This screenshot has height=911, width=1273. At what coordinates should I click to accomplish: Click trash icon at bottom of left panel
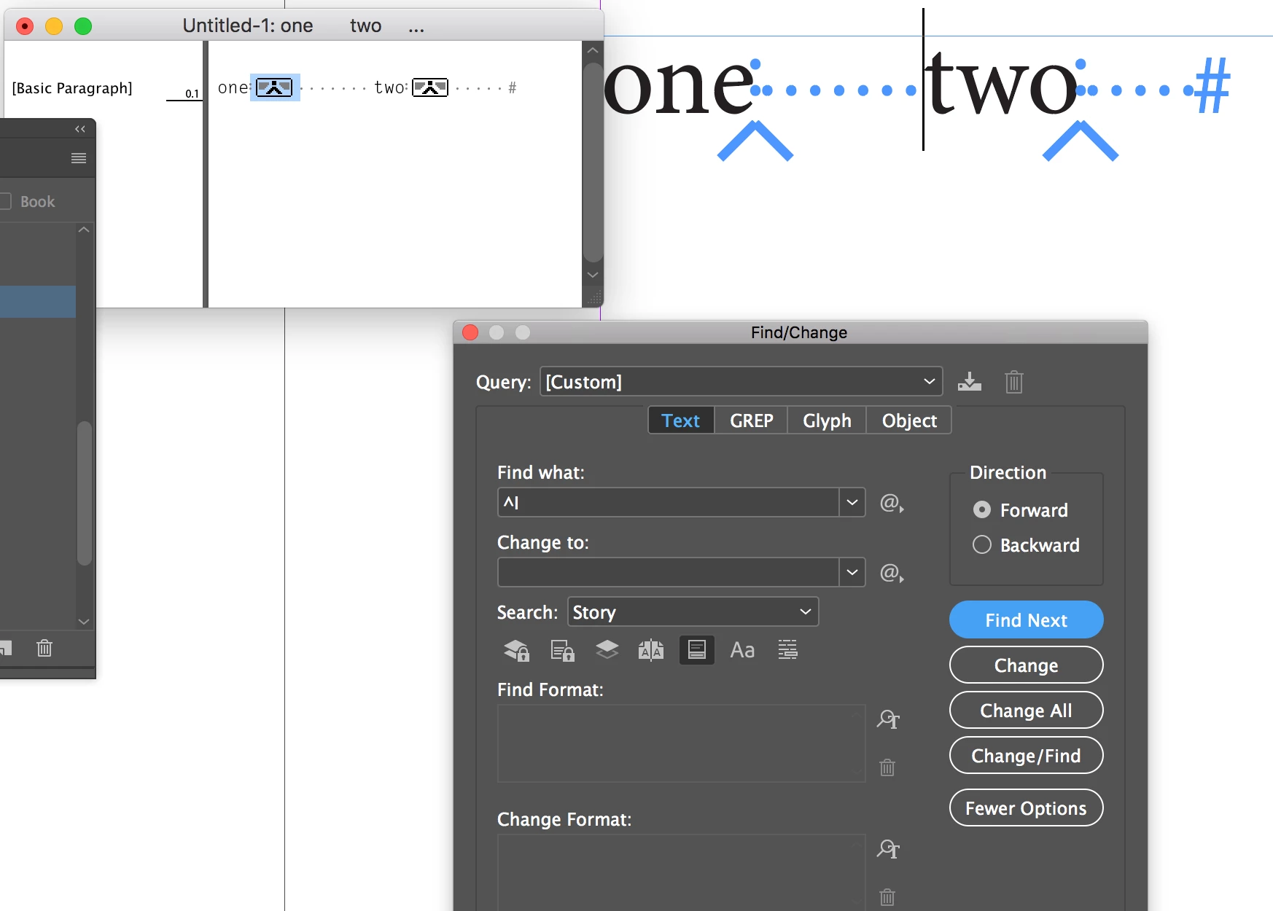pos(44,648)
